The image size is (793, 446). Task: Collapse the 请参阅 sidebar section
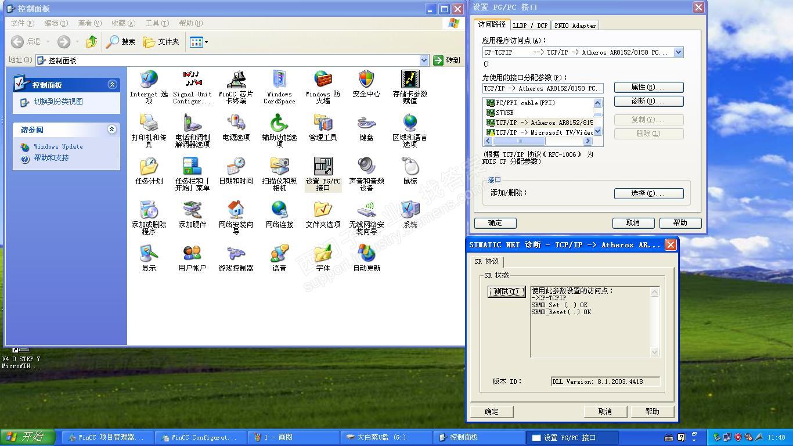pyautogui.click(x=112, y=130)
